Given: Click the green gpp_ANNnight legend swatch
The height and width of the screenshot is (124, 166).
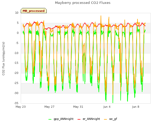Looking at the screenshot, I should 50,119.
